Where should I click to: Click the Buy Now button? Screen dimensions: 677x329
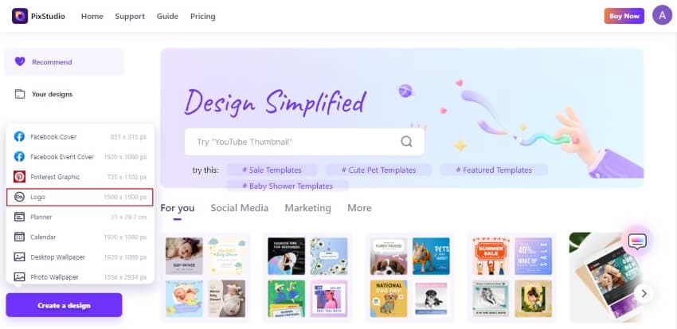click(x=624, y=16)
